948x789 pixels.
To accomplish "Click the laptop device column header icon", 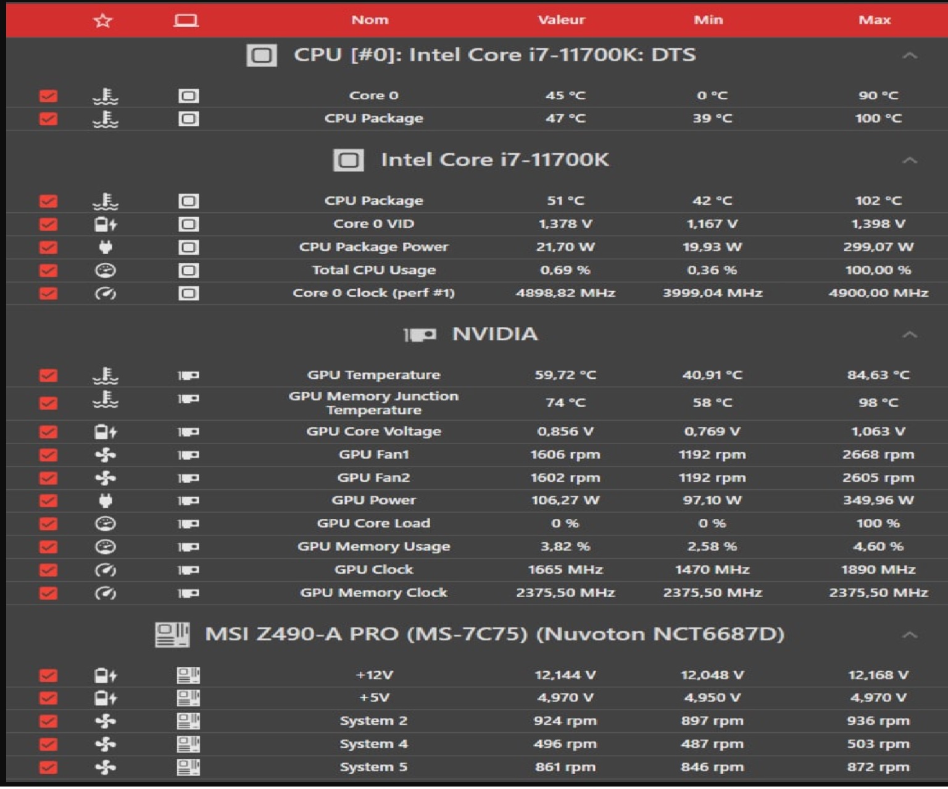I will coord(185,20).
